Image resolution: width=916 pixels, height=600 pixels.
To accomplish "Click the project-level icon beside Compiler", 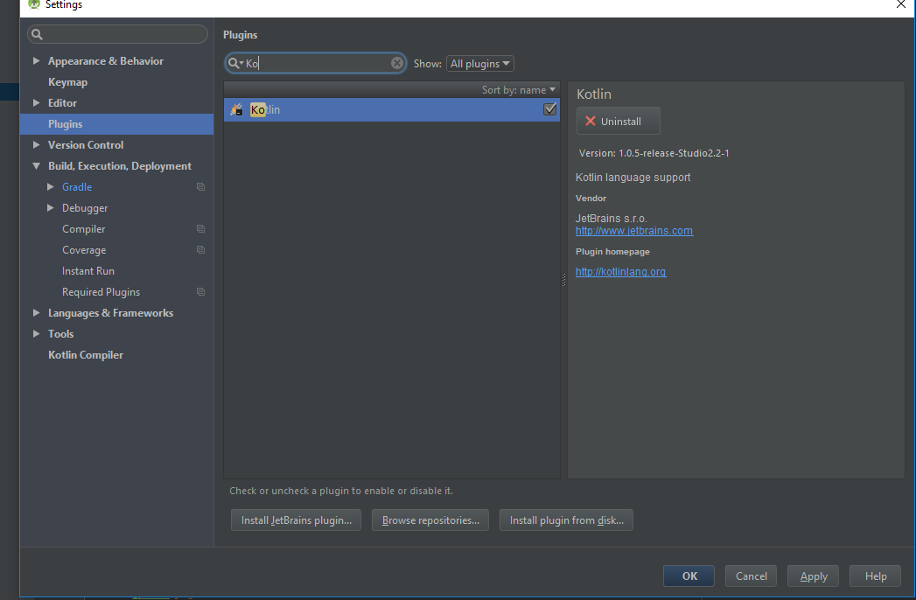I will tap(200, 229).
